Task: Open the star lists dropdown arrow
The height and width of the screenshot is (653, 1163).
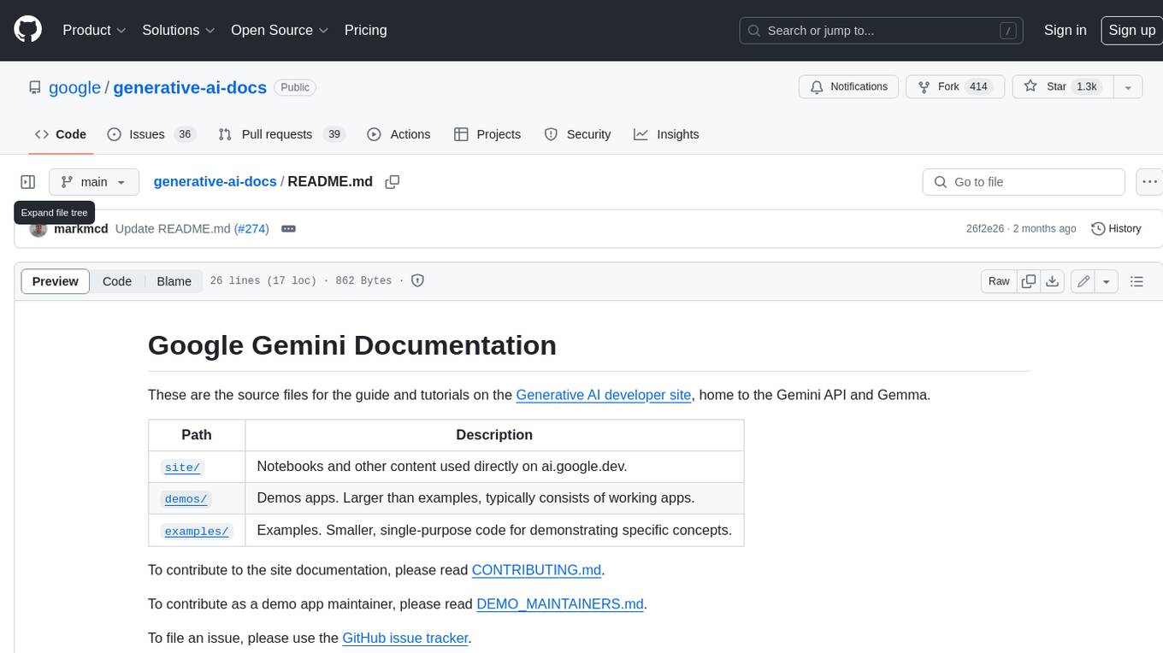Action: [1128, 87]
